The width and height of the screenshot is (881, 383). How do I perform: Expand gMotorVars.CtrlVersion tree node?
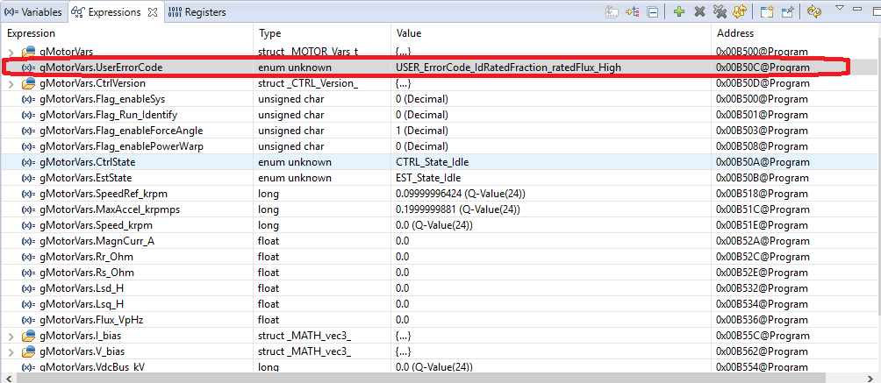click(11, 83)
